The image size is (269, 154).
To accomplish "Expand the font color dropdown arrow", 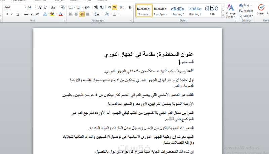I will [x=64, y=14].
